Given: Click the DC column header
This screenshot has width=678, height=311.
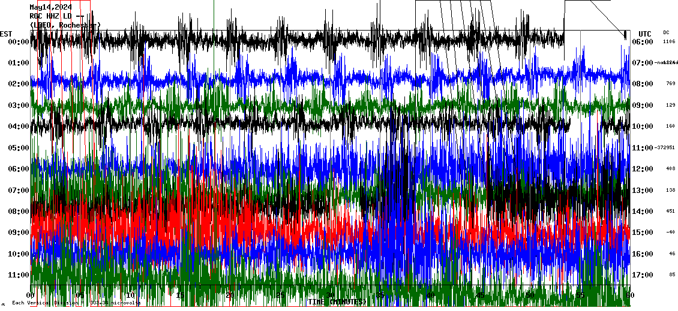Looking at the screenshot, I should [666, 32].
